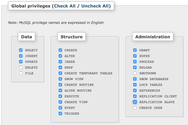Enable the FILE privilege
This screenshot has height=125, width=188.
[21, 73]
